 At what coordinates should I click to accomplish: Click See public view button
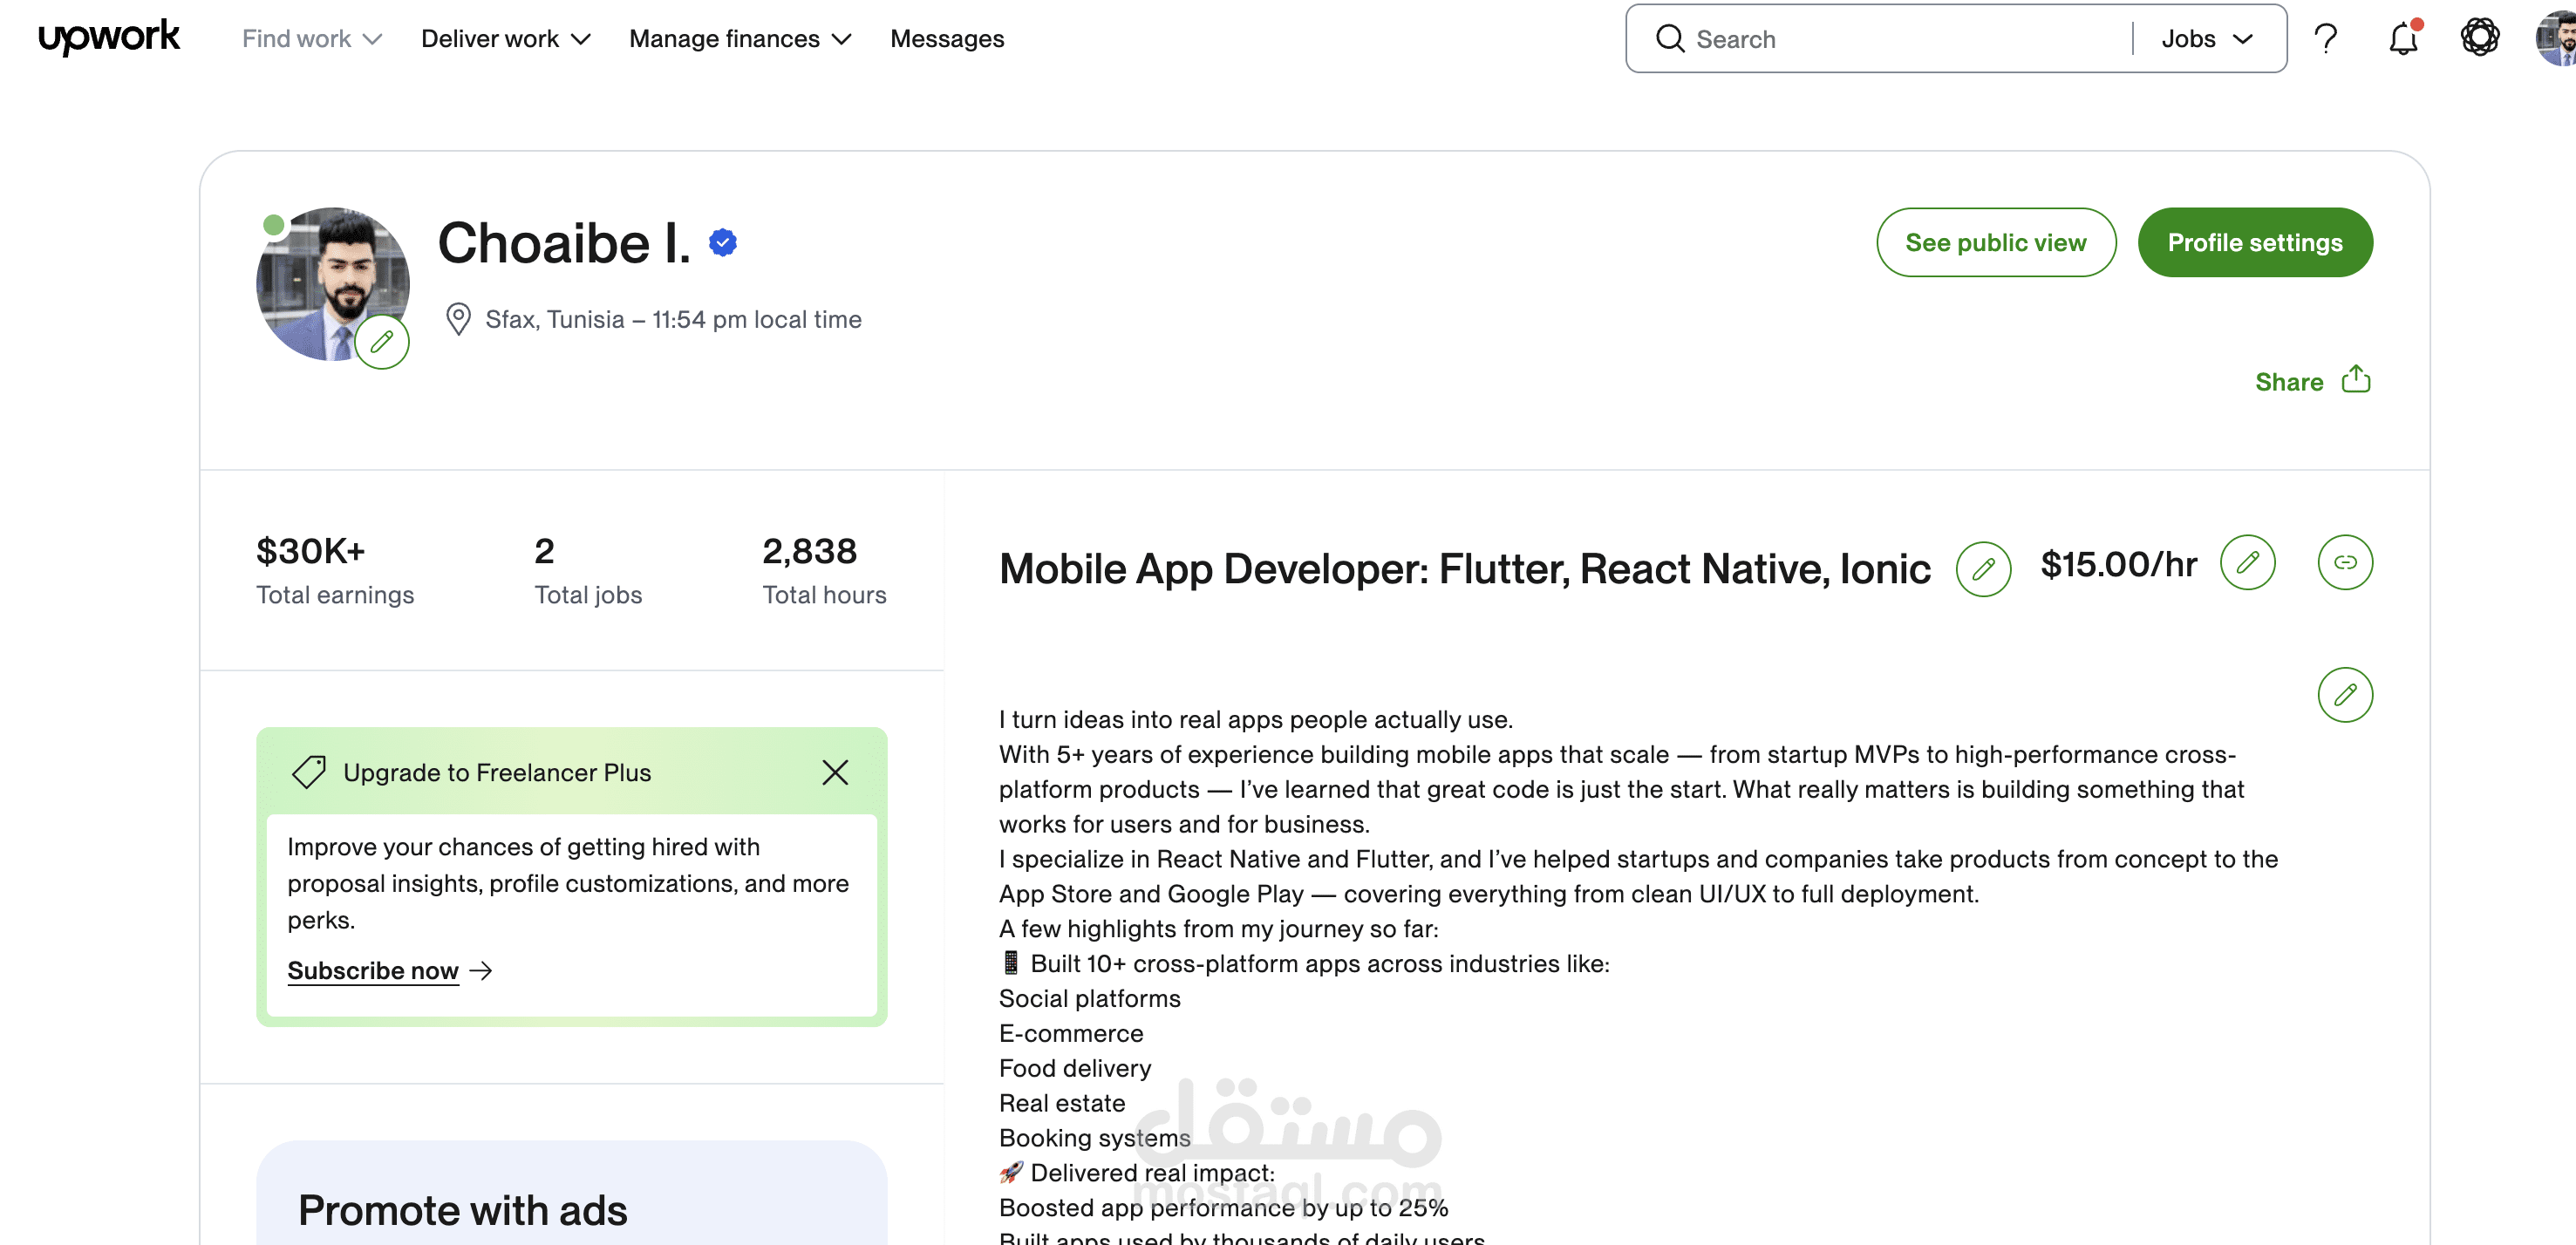1995,242
